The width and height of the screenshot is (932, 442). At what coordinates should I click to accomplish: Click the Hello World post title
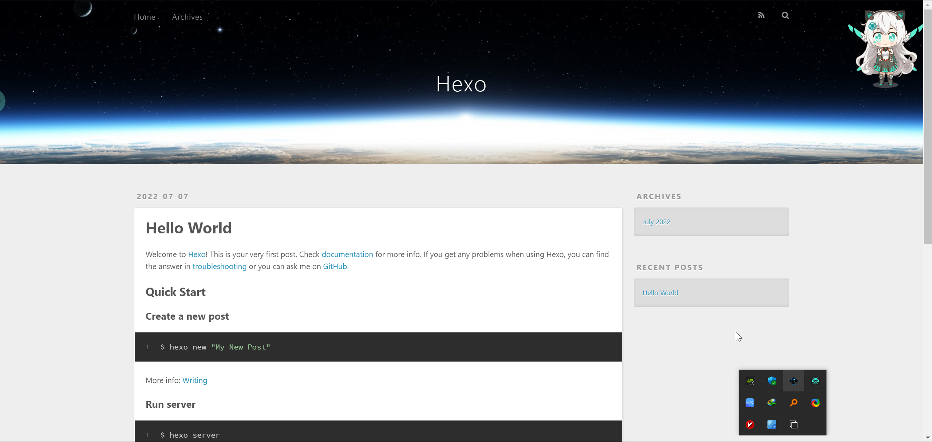tap(189, 228)
